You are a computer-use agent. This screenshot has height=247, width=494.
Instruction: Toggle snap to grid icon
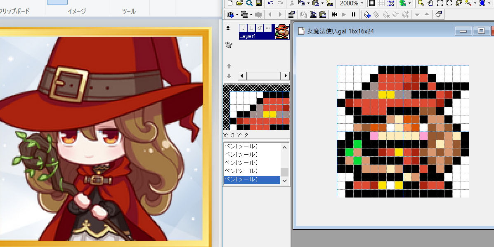coord(391,3)
